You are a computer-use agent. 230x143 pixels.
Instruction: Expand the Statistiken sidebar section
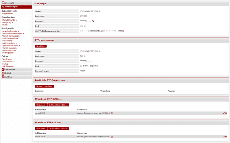click(16, 69)
